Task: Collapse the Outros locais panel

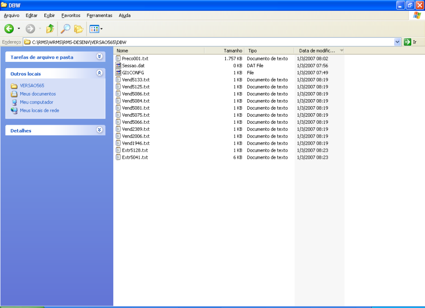Action: tap(100, 73)
